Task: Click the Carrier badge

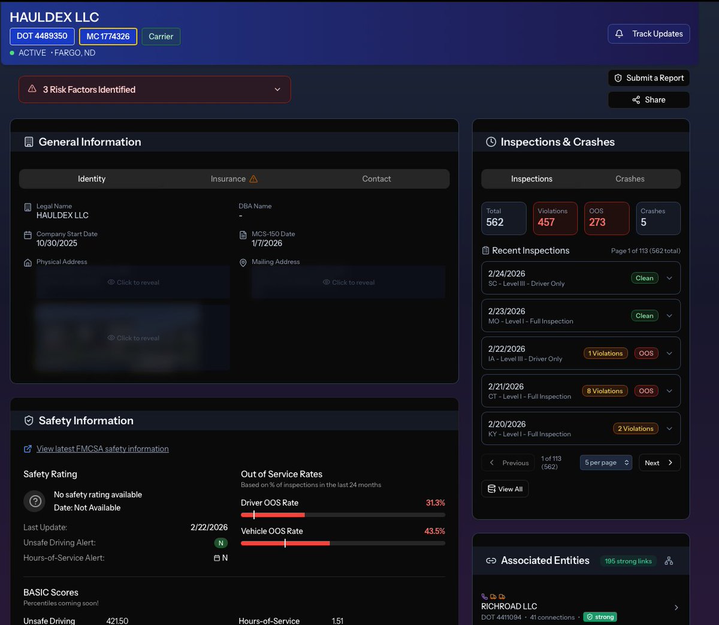Action: click(161, 37)
